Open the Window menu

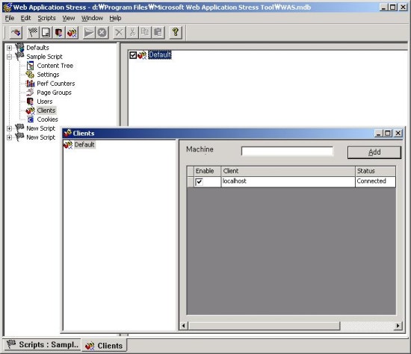(x=92, y=18)
